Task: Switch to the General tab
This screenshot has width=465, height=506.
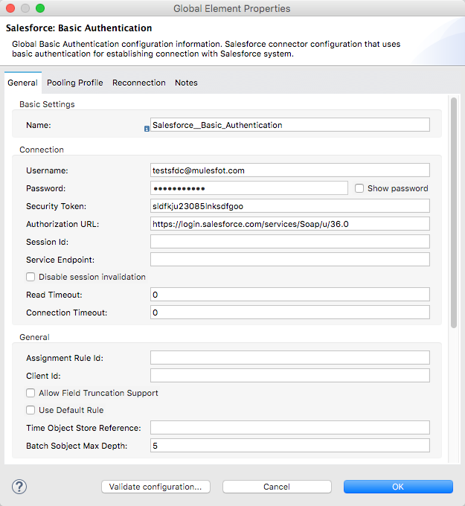Action: [22, 83]
